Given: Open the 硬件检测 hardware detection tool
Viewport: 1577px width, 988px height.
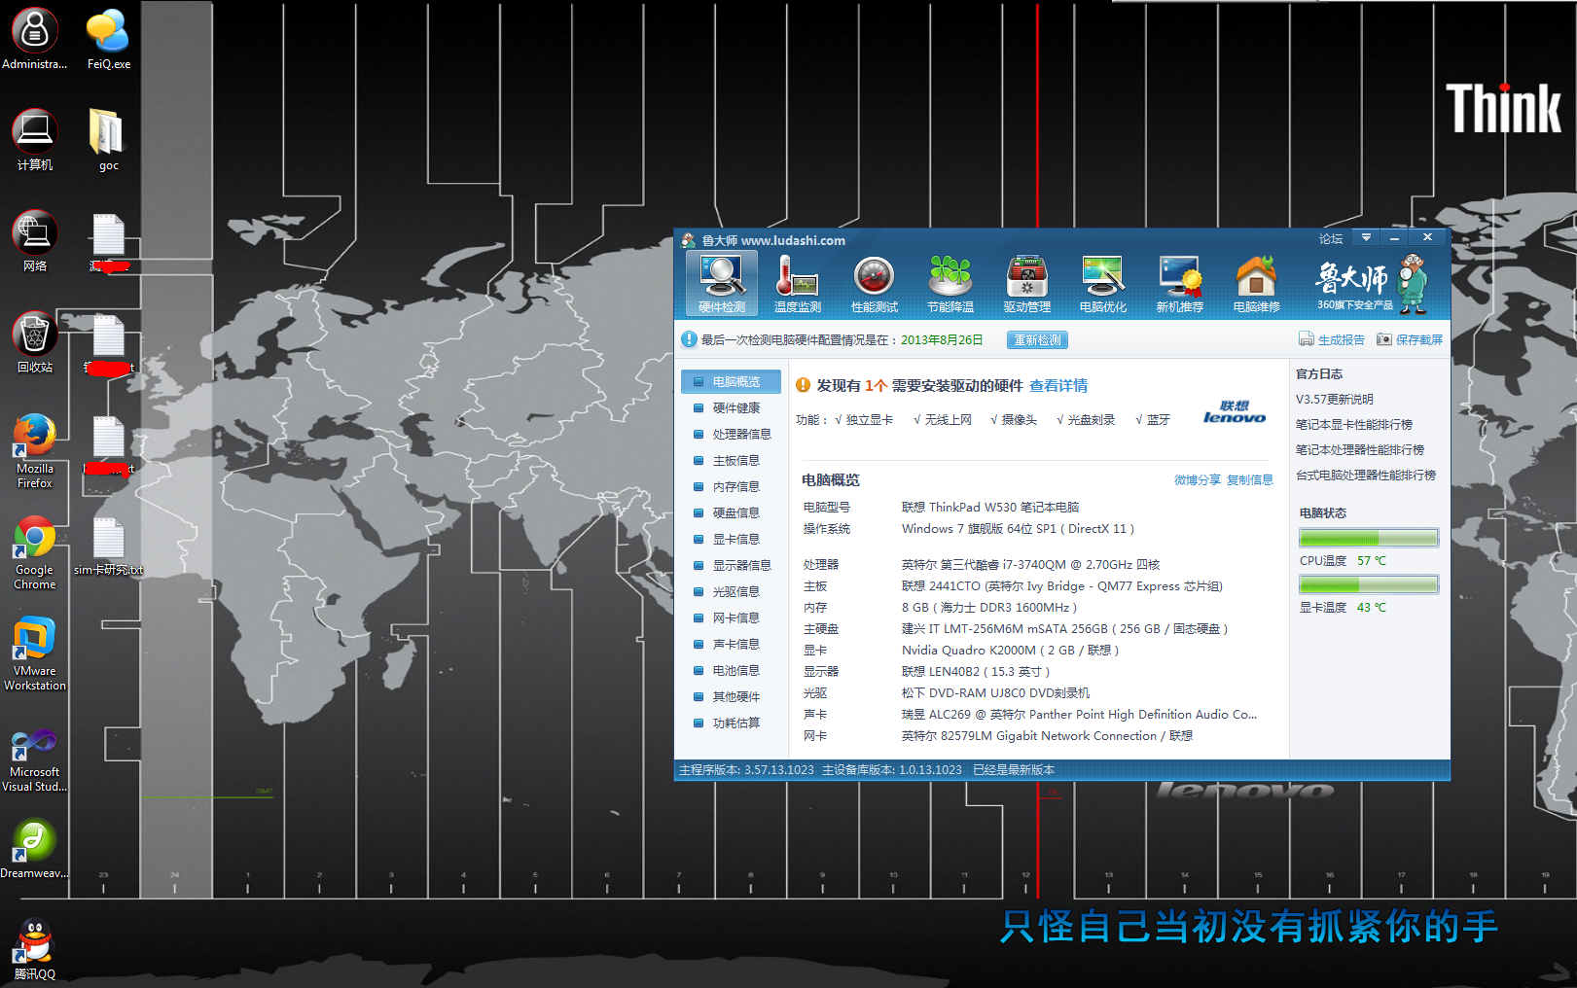Looking at the screenshot, I should [722, 283].
